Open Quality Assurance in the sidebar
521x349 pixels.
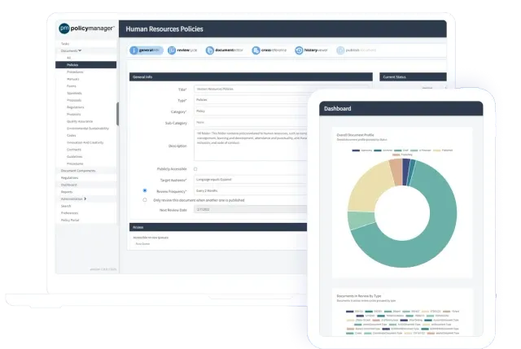click(80, 121)
